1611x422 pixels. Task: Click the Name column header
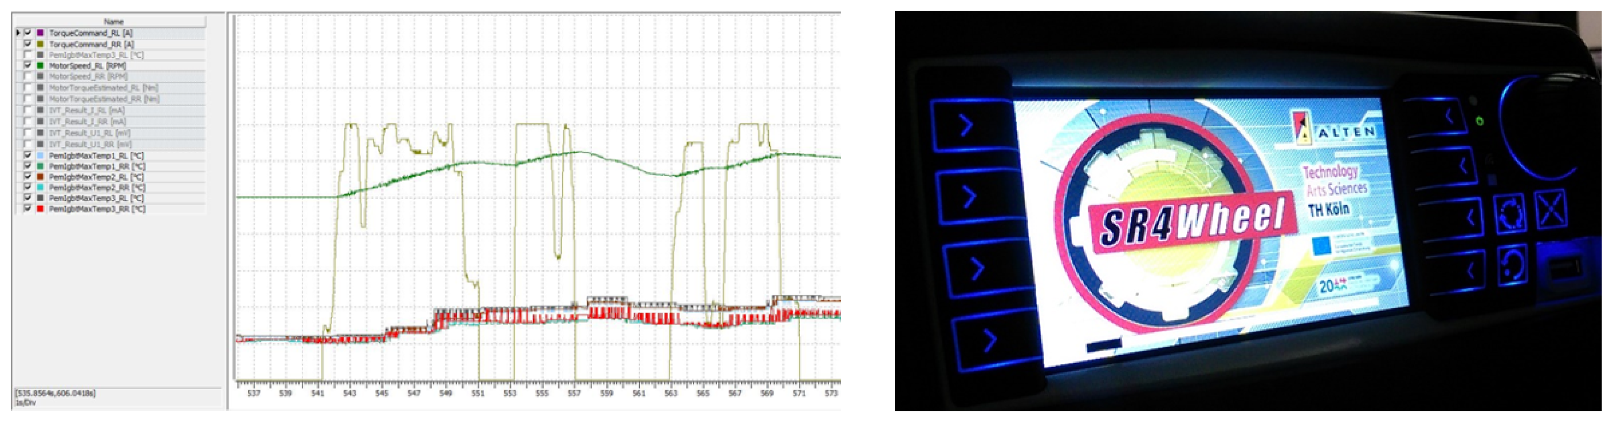pyautogui.click(x=113, y=21)
